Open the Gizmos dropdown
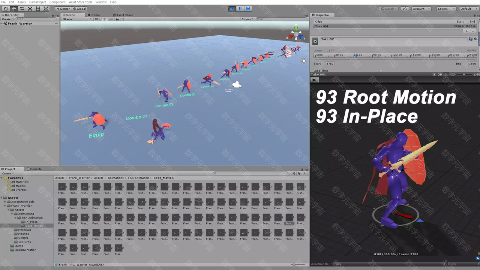The image size is (480, 270). click(247, 19)
